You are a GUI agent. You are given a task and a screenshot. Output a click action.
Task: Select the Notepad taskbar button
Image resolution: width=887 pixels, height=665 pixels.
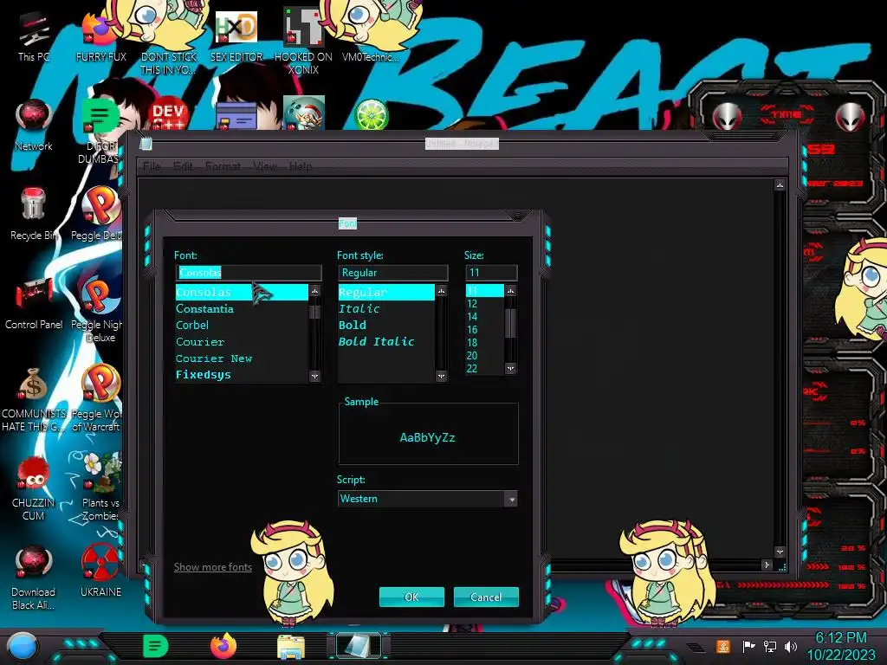coord(359,646)
